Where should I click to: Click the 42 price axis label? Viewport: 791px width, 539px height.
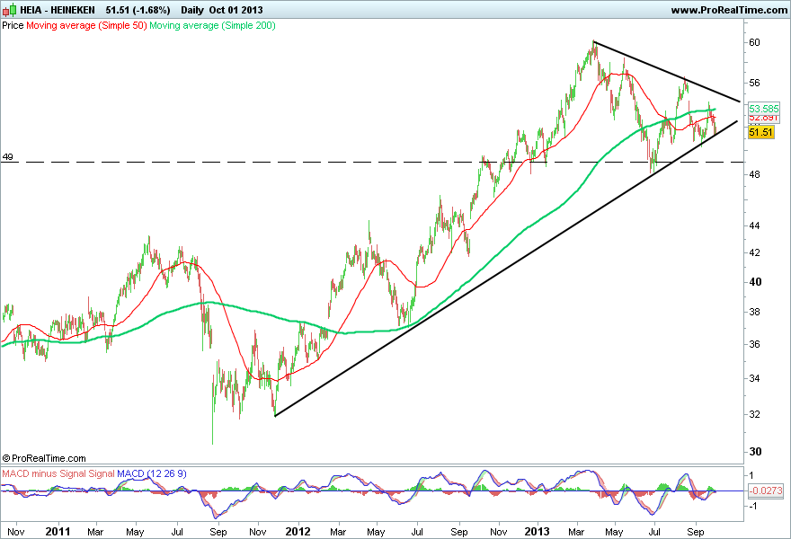tap(754, 252)
